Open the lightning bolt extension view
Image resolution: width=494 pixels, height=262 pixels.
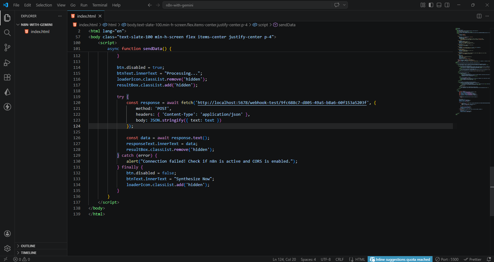7,107
